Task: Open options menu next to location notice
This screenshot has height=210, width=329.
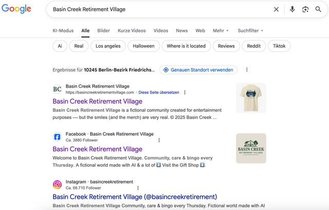Action: click(x=247, y=70)
